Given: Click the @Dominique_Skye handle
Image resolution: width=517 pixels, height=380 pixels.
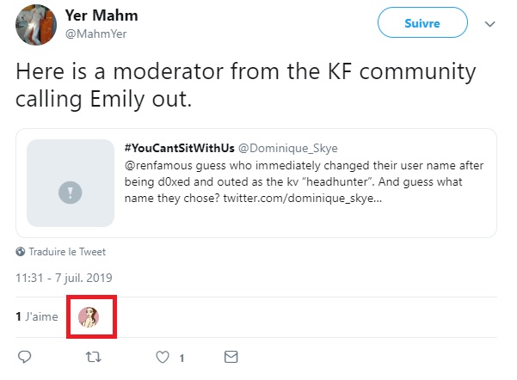Looking at the screenshot, I should coord(288,149).
